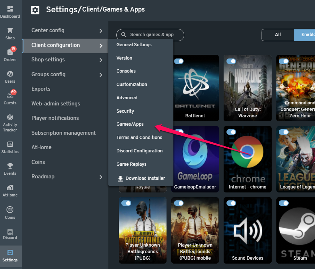Open Orders with 19 badge
315x269 pixels.
coord(10,52)
